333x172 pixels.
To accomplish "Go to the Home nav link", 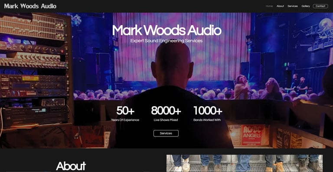I will coord(269,6).
